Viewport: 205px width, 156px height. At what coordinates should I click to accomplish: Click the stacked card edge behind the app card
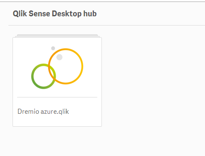coord(57,35)
